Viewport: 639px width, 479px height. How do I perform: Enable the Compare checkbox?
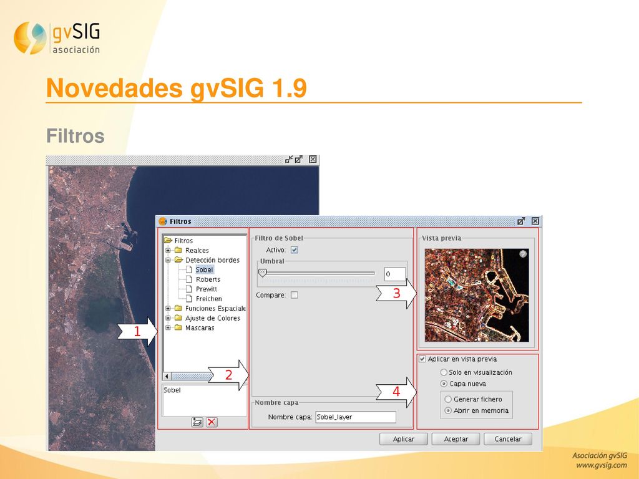(x=295, y=295)
